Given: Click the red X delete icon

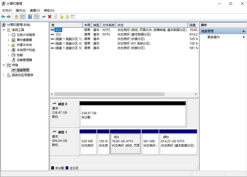Looking at the screenshot, I should click(50, 17).
